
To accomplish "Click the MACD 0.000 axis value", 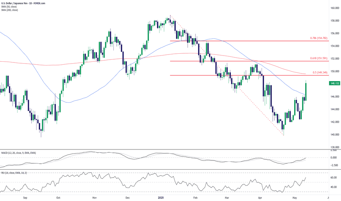I will pyautogui.click(x=334, y=158).
